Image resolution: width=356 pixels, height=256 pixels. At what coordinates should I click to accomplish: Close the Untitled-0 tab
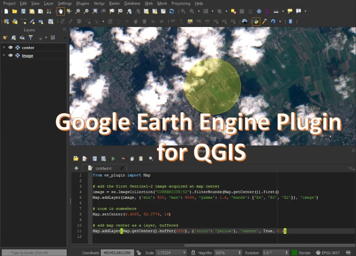point(122,168)
